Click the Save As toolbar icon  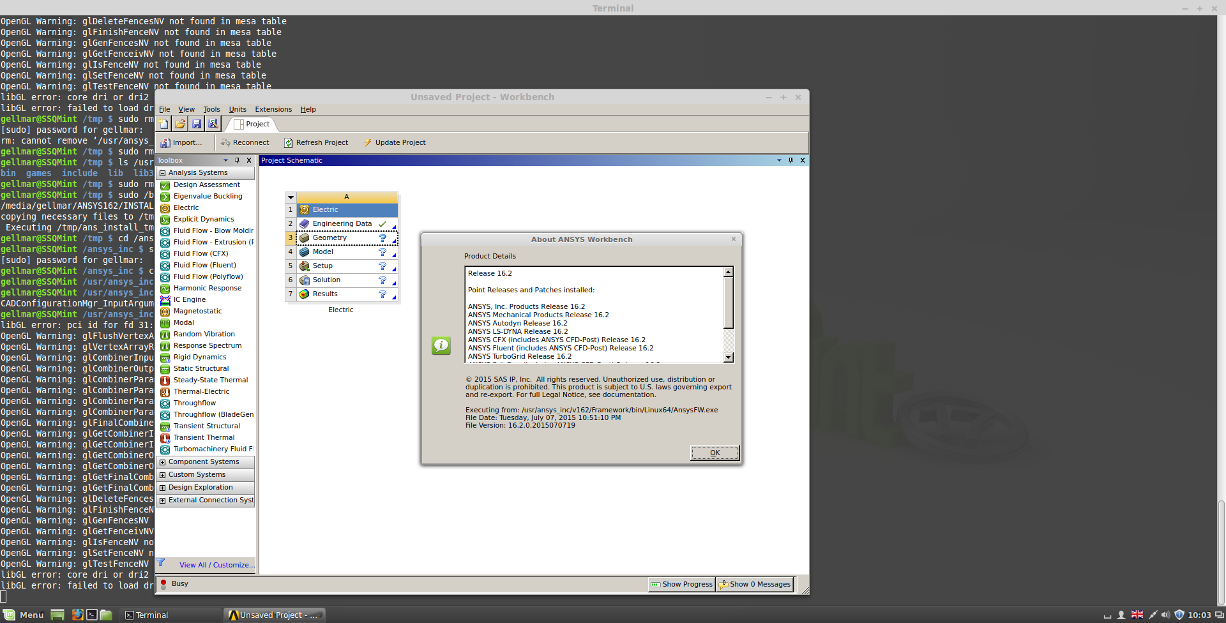click(x=213, y=124)
